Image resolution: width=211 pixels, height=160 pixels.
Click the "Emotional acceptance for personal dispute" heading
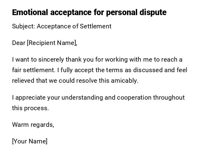click(89, 12)
